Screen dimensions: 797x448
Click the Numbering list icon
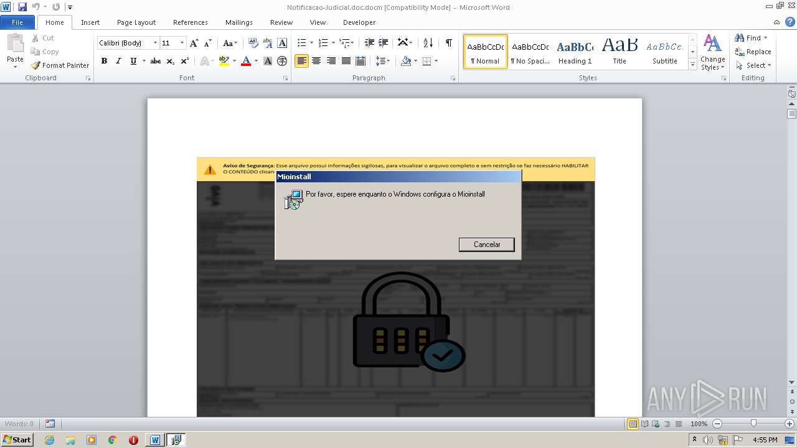(x=323, y=43)
